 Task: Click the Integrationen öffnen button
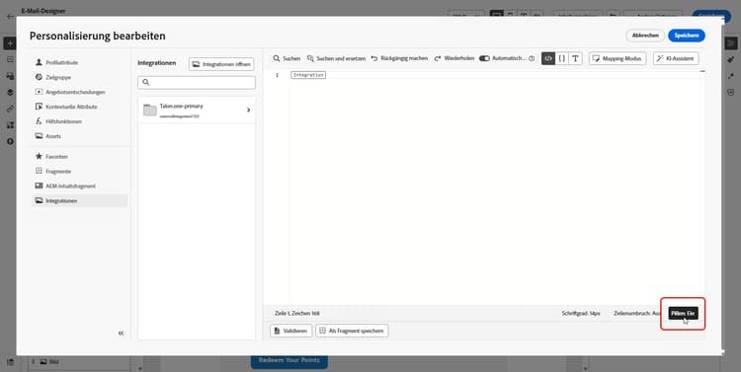tap(221, 64)
